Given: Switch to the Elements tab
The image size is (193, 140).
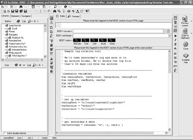Looking at the screenshot, I should [x=15, y=16].
